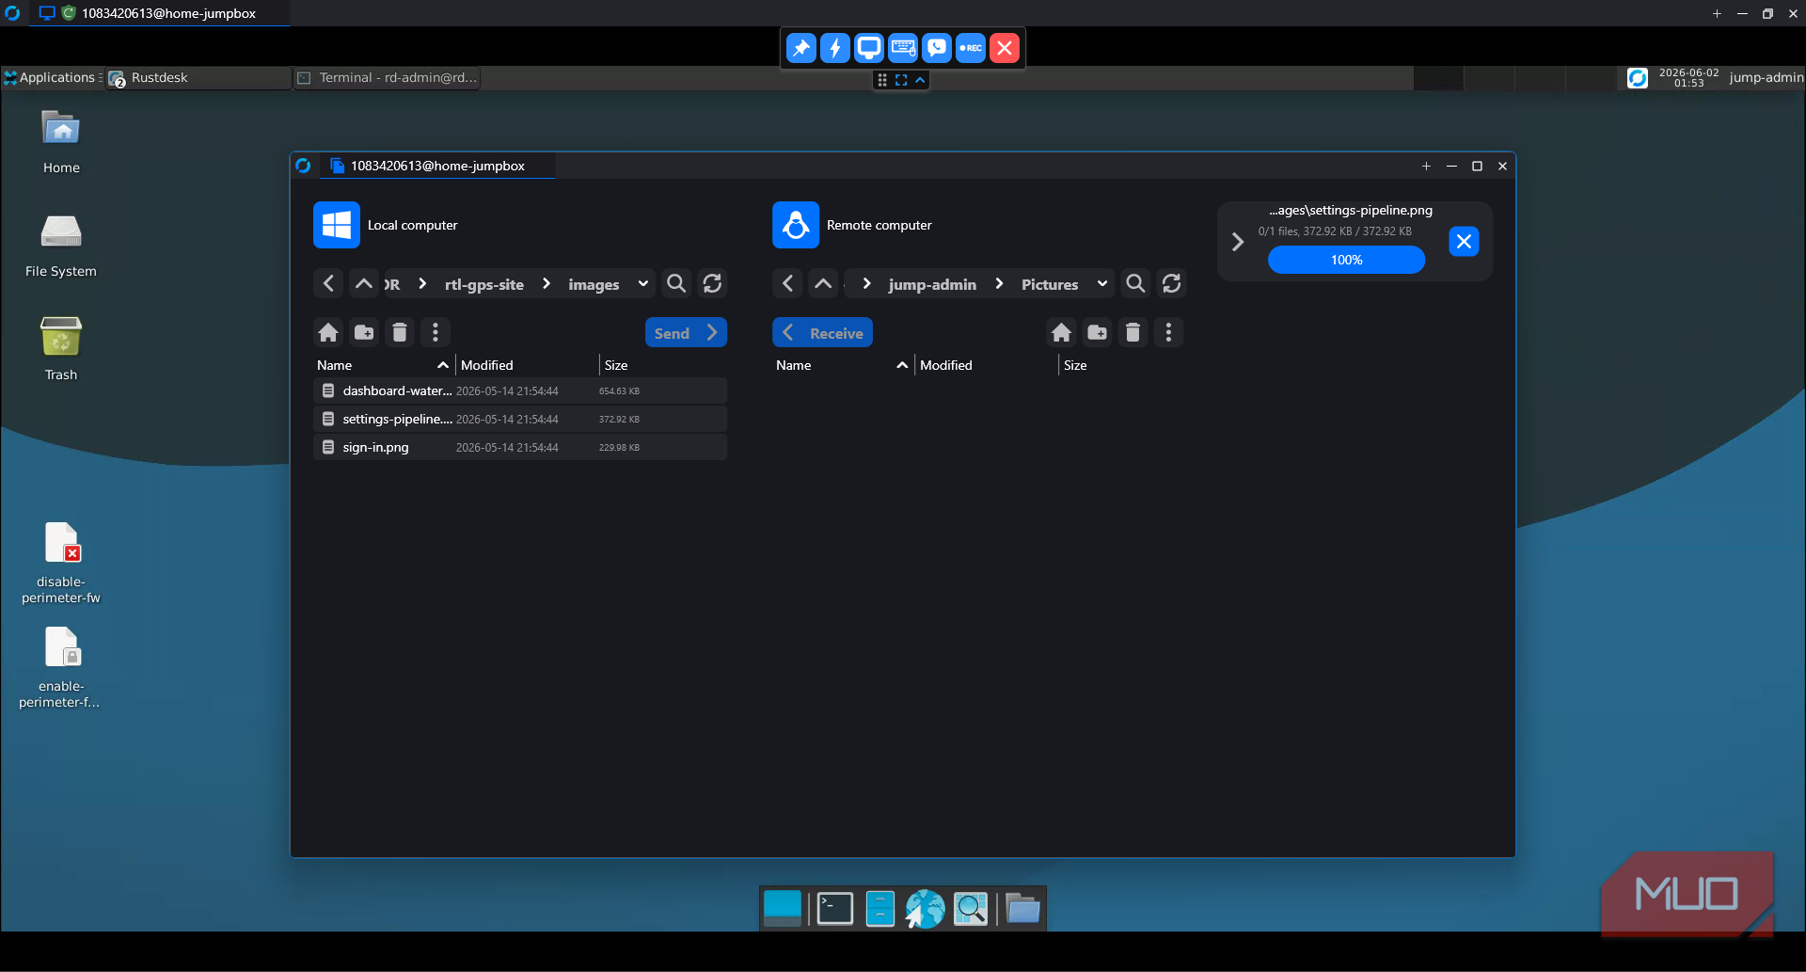Create new folder on remote computer
Screen dimensions: 1806x972
click(x=1098, y=332)
